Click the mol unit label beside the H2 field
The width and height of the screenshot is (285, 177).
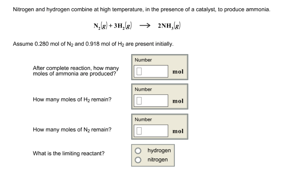[178, 101]
